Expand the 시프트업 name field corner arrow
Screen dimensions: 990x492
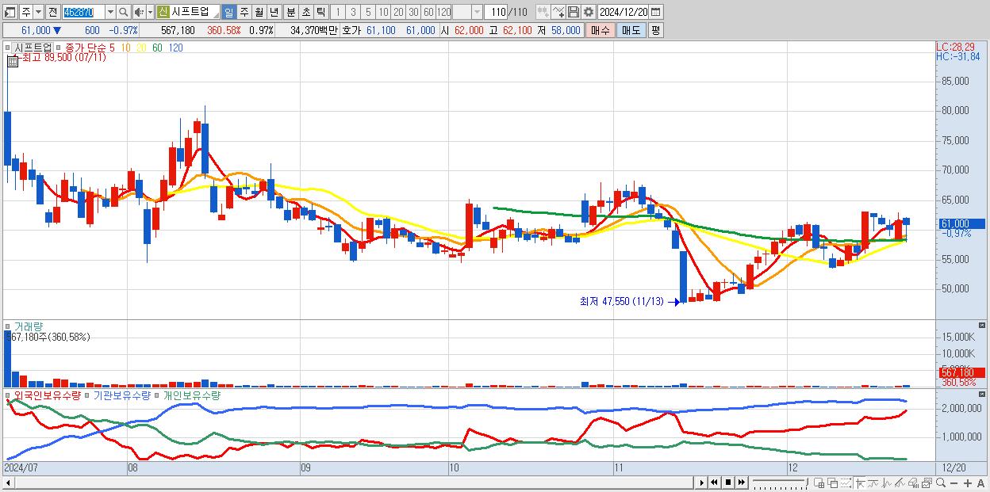(x=216, y=16)
